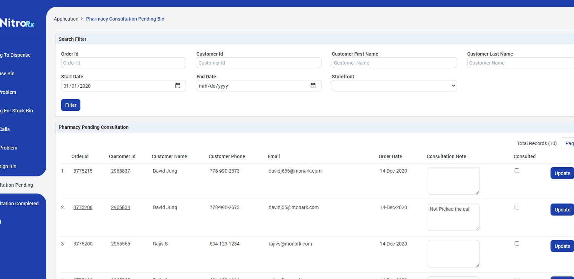The image size is (574, 279).
Task: Focus the Customer Id filter field
Action: pos(259,63)
